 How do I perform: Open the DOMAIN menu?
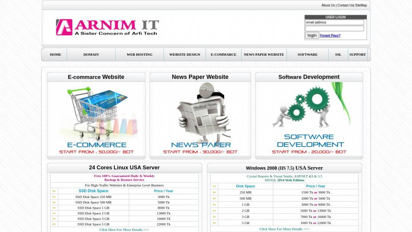pos(91,54)
